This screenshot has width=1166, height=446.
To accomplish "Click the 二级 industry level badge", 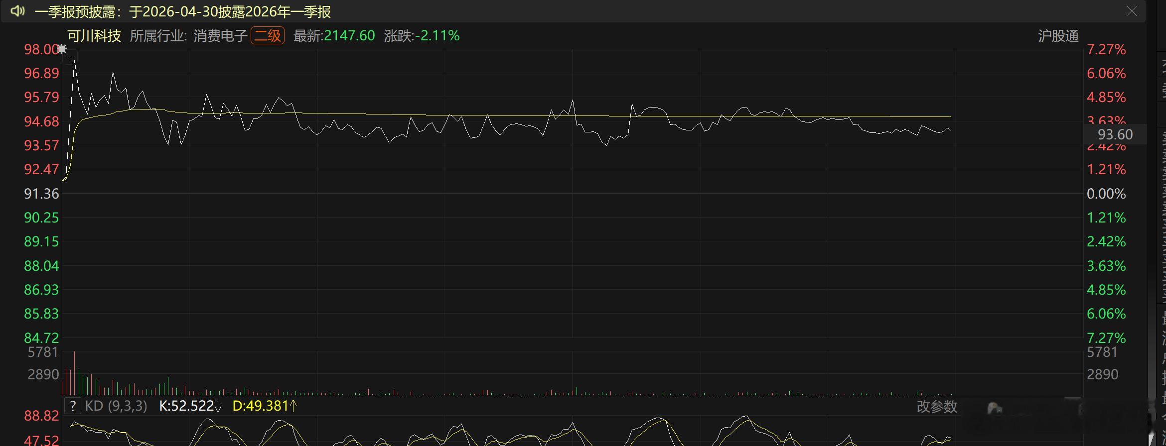I will [268, 36].
